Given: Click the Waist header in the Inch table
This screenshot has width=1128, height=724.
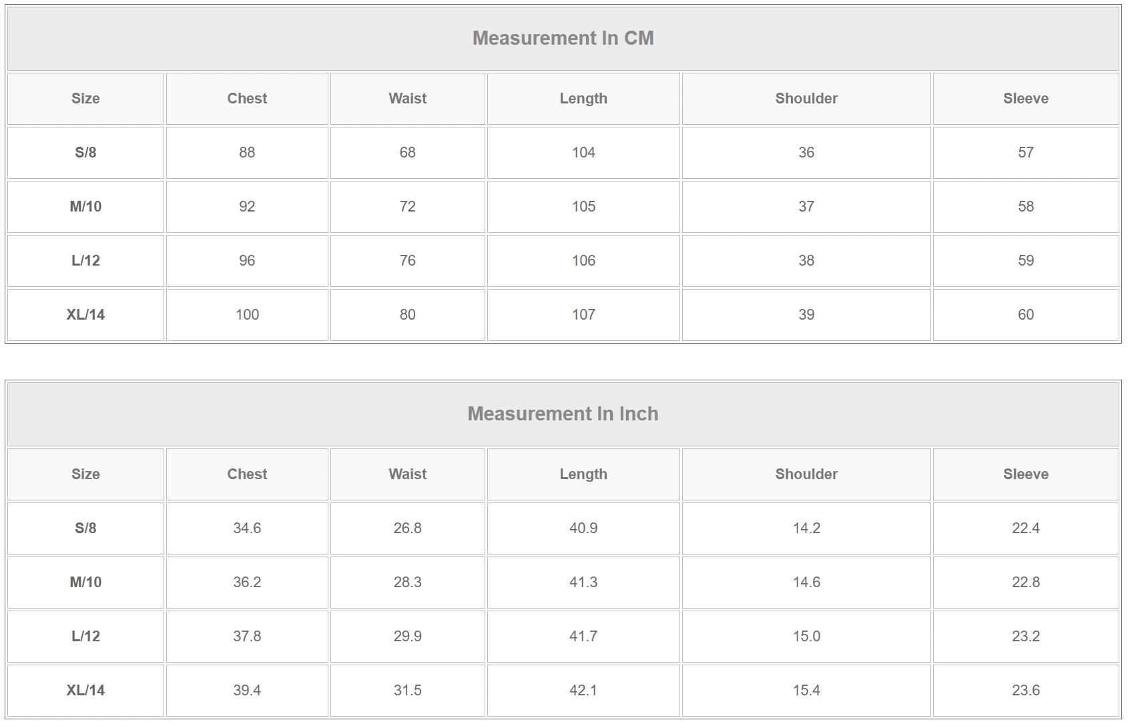Looking at the screenshot, I should pos(407,474).
